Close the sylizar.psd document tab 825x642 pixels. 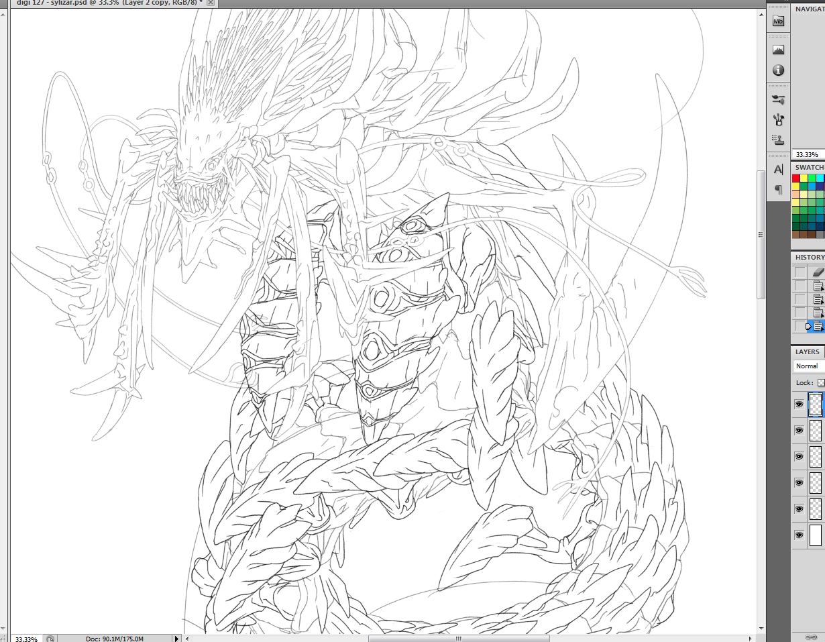click(210, 3)
